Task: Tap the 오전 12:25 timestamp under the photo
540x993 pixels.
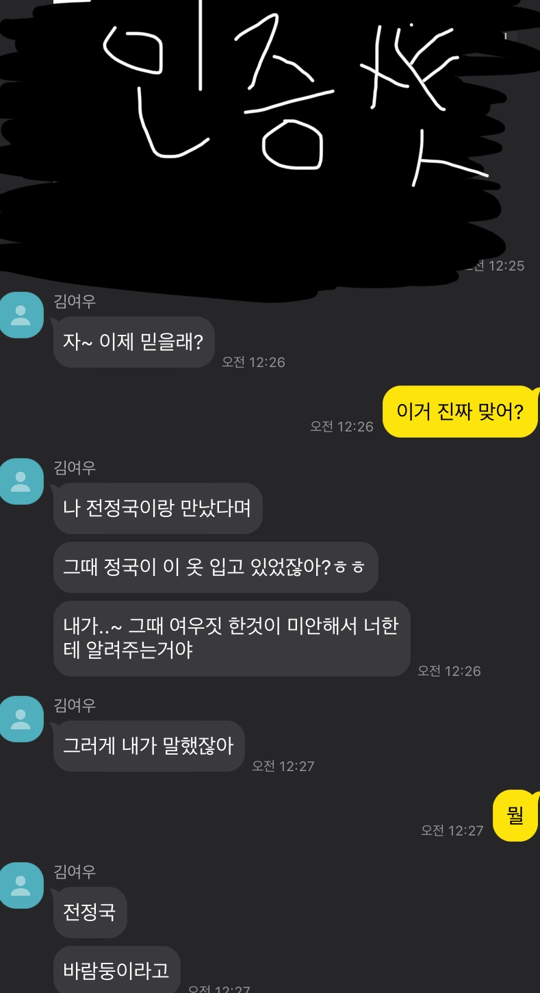Action: pyautogui.click(x=494, y=266)
